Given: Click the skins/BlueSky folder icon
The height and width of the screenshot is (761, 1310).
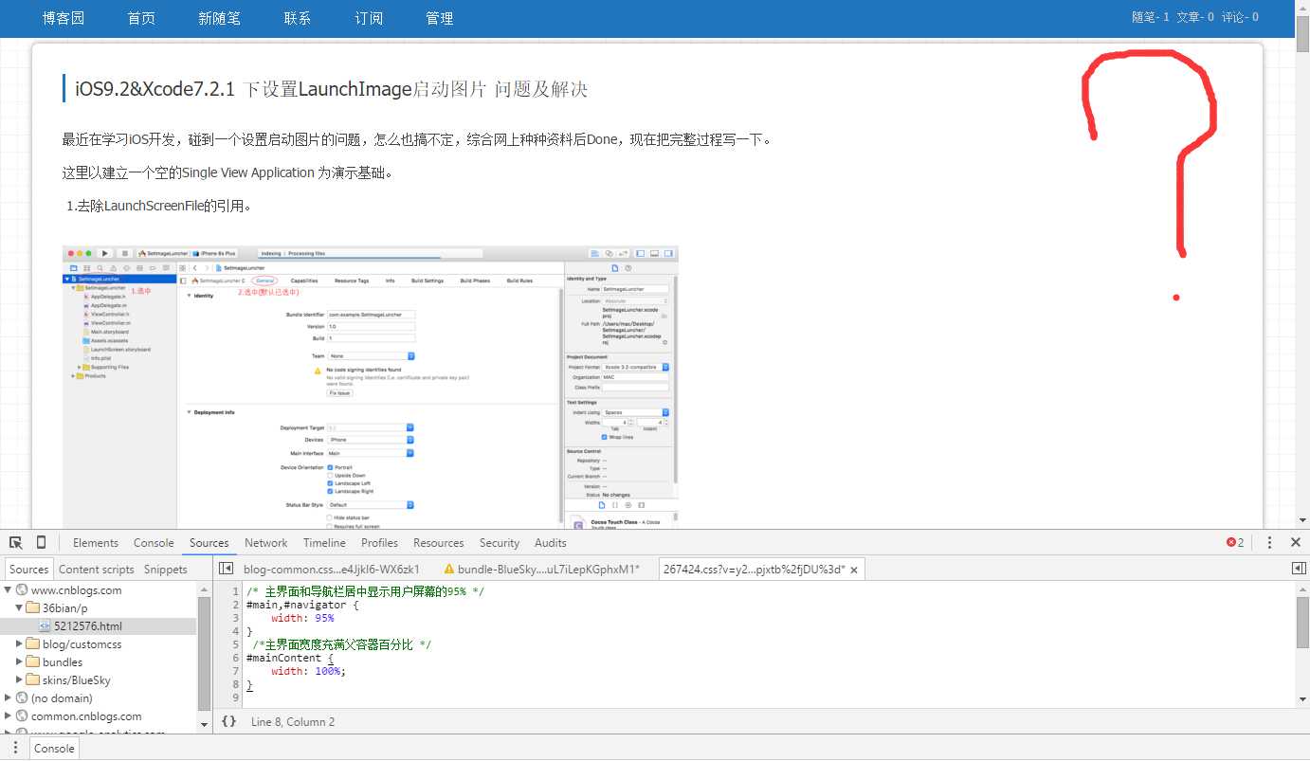Looking at the screenshot, I should (33, 680).
